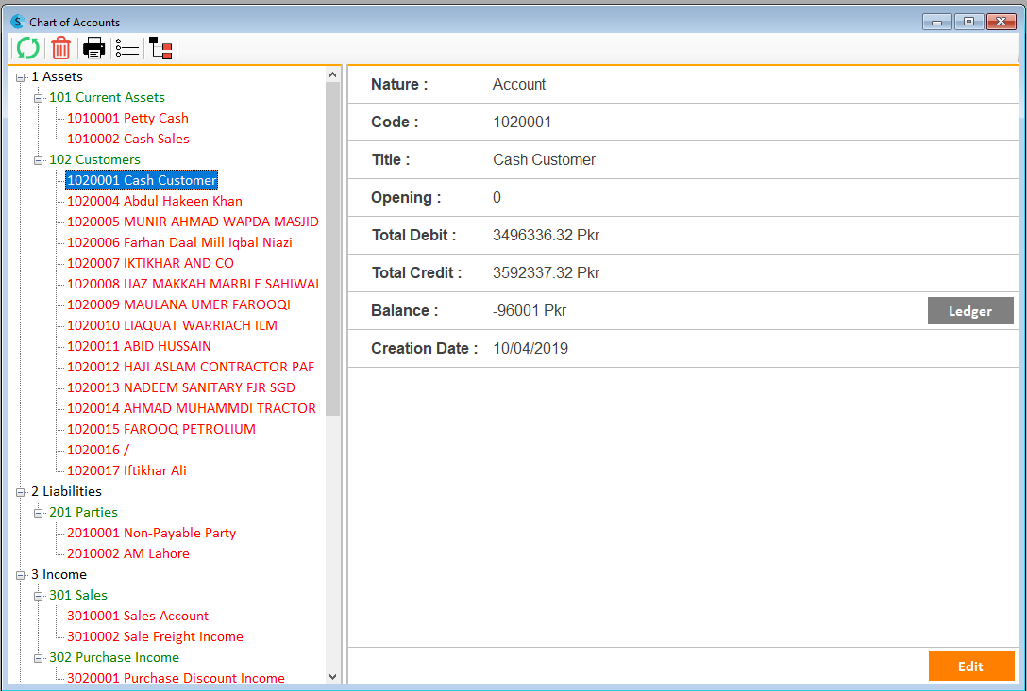The height and width of the screenshot is (691, 1027).
Task: Select the 1020016 / account
Action: (98, 450)
